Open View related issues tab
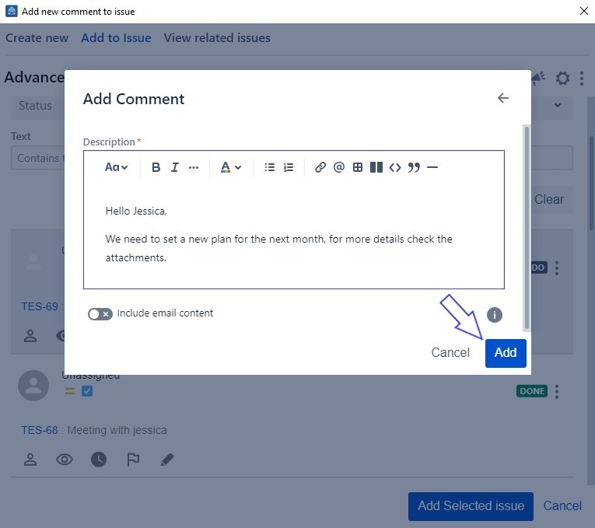The height and width of the screenshot is (528, 595). pos(217,38)
